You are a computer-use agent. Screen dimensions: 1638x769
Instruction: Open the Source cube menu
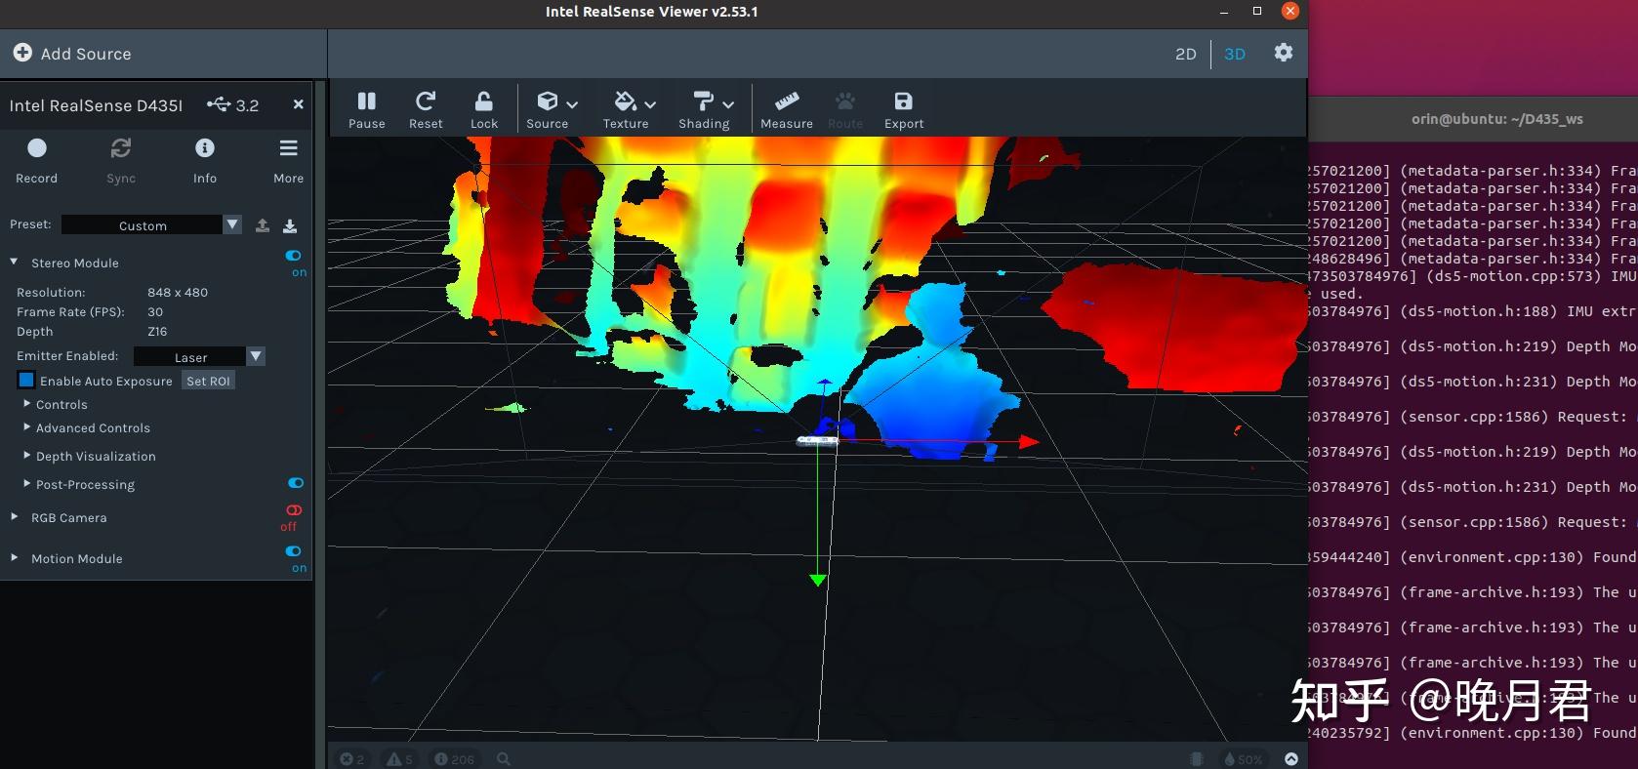point(553,109)
